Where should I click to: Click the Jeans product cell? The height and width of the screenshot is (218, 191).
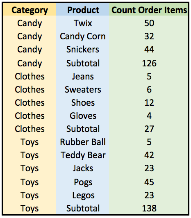83,77
